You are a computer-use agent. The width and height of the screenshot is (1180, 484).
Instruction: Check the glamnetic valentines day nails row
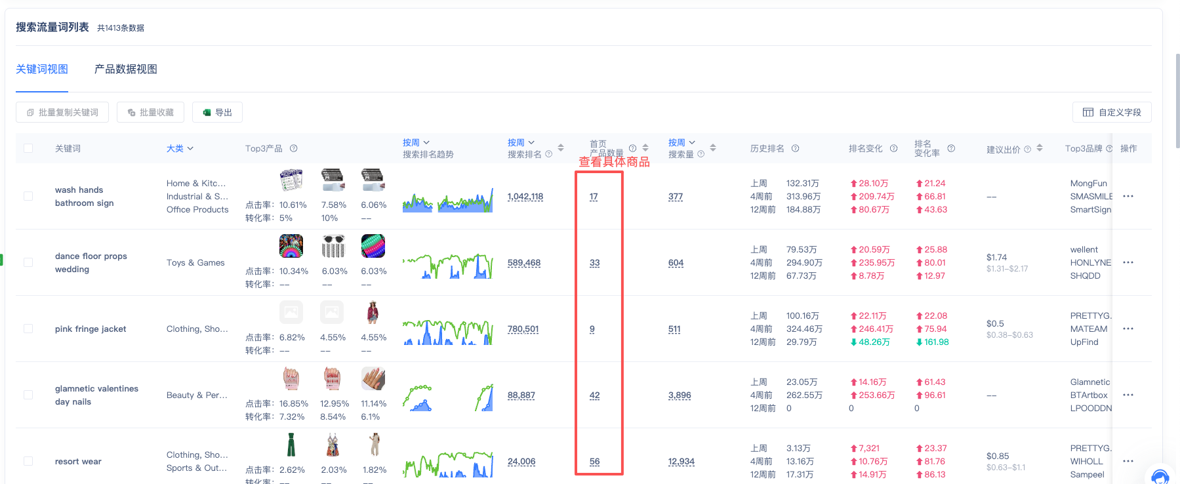[28, 395]
